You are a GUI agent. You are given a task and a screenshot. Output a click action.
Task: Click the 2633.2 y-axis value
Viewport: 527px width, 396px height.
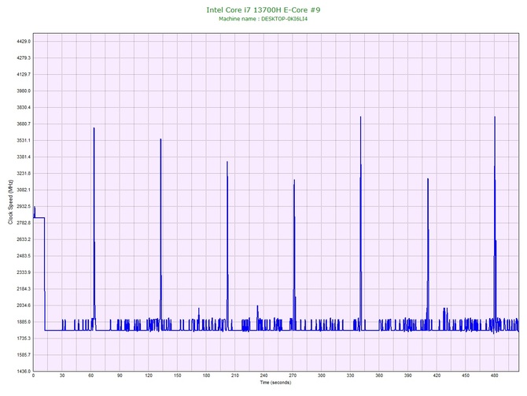coord(24,239)
